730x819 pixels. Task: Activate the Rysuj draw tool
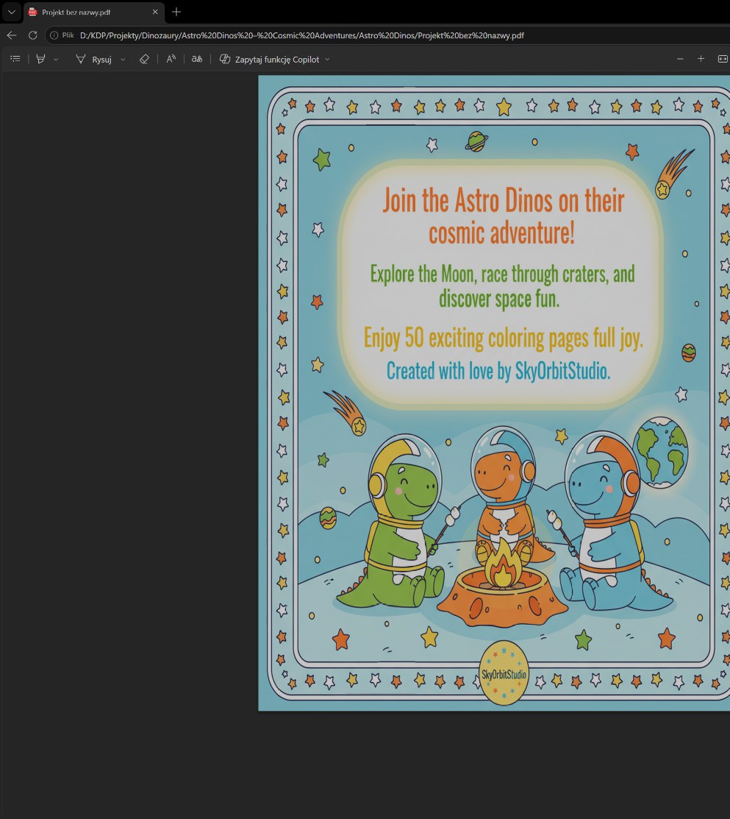(x=94, y=60)
